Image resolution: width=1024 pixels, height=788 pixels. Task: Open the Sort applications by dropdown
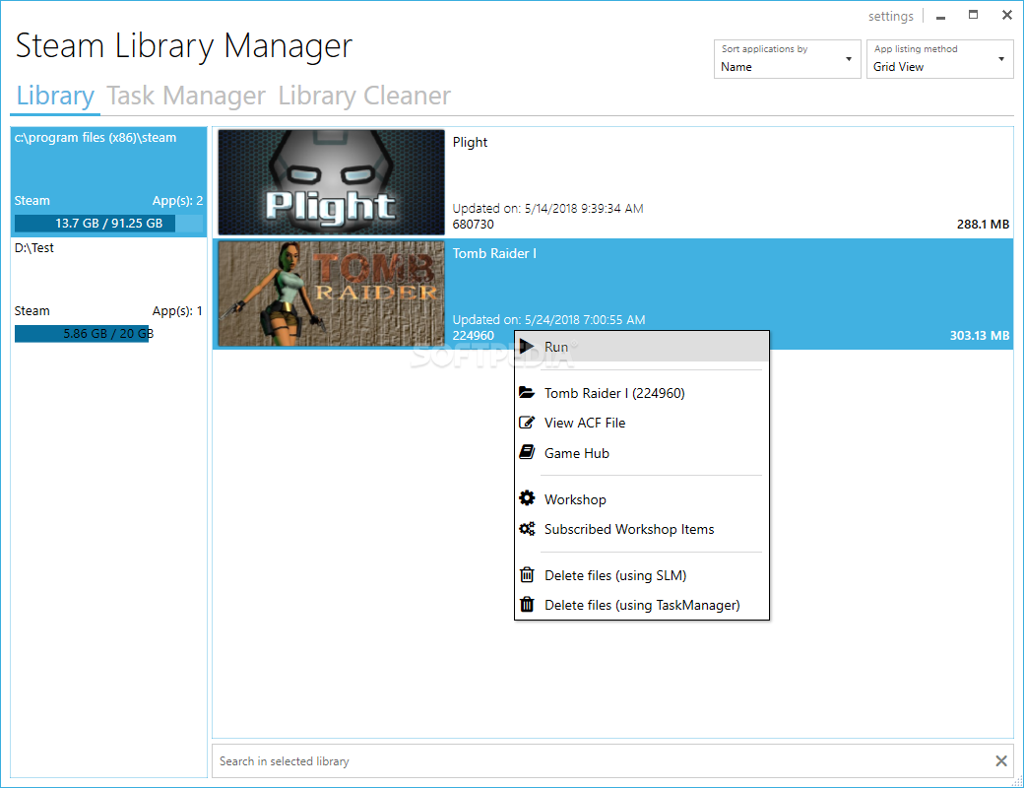click(787, 59)
